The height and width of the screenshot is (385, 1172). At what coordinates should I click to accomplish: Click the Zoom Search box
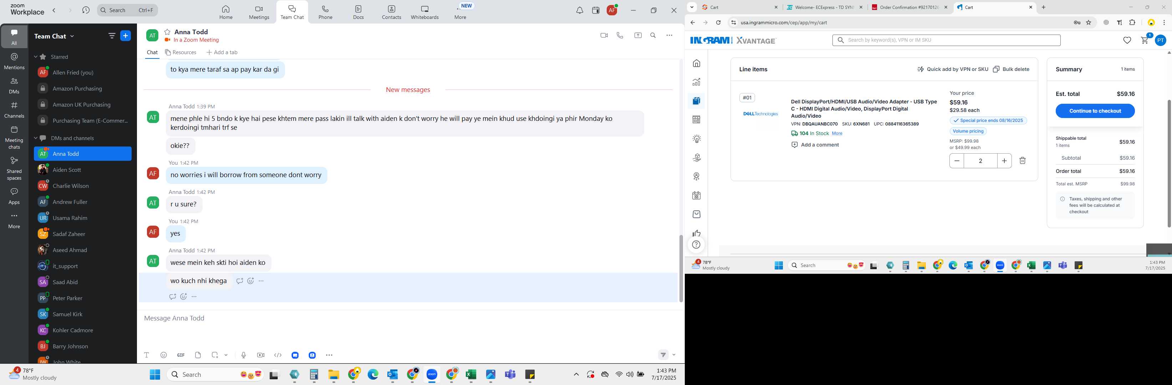[127, 10]
